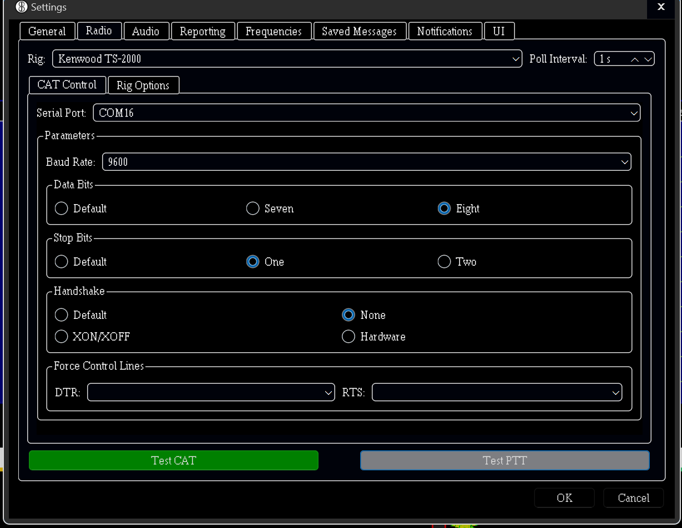
Task: Switch to the Audio tab
Action: (x=145, y=32)
